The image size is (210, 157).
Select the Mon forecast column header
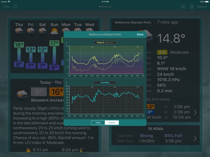click(x=66, y=24)
